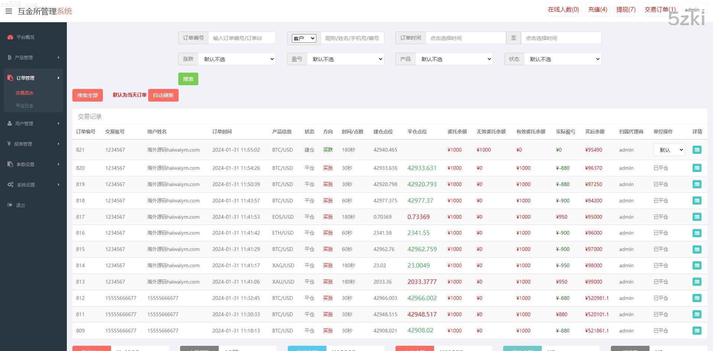Click the hamburger menu icon in header
The width and height of the screenshot is (713, 351).
(x=9, y=11)
